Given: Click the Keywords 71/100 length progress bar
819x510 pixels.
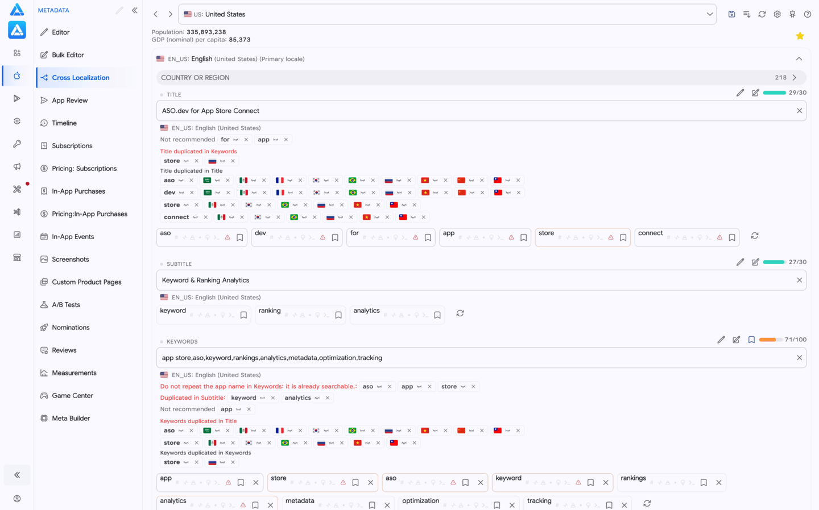Looking at the screenshot, I should [x=771, y=340].
